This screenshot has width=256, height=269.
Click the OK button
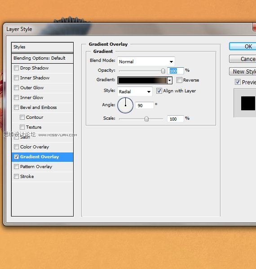coord(243,46)
